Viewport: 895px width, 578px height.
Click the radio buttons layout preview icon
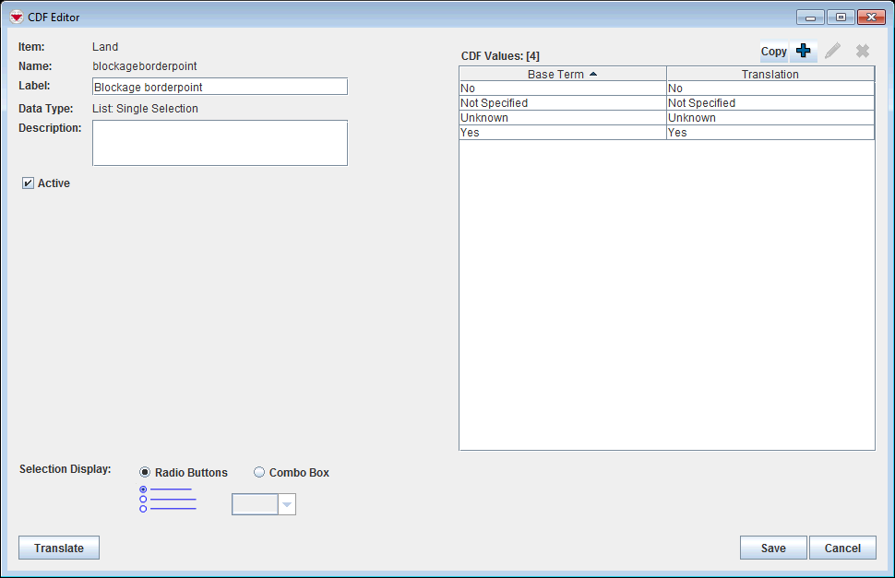point(167,499)
